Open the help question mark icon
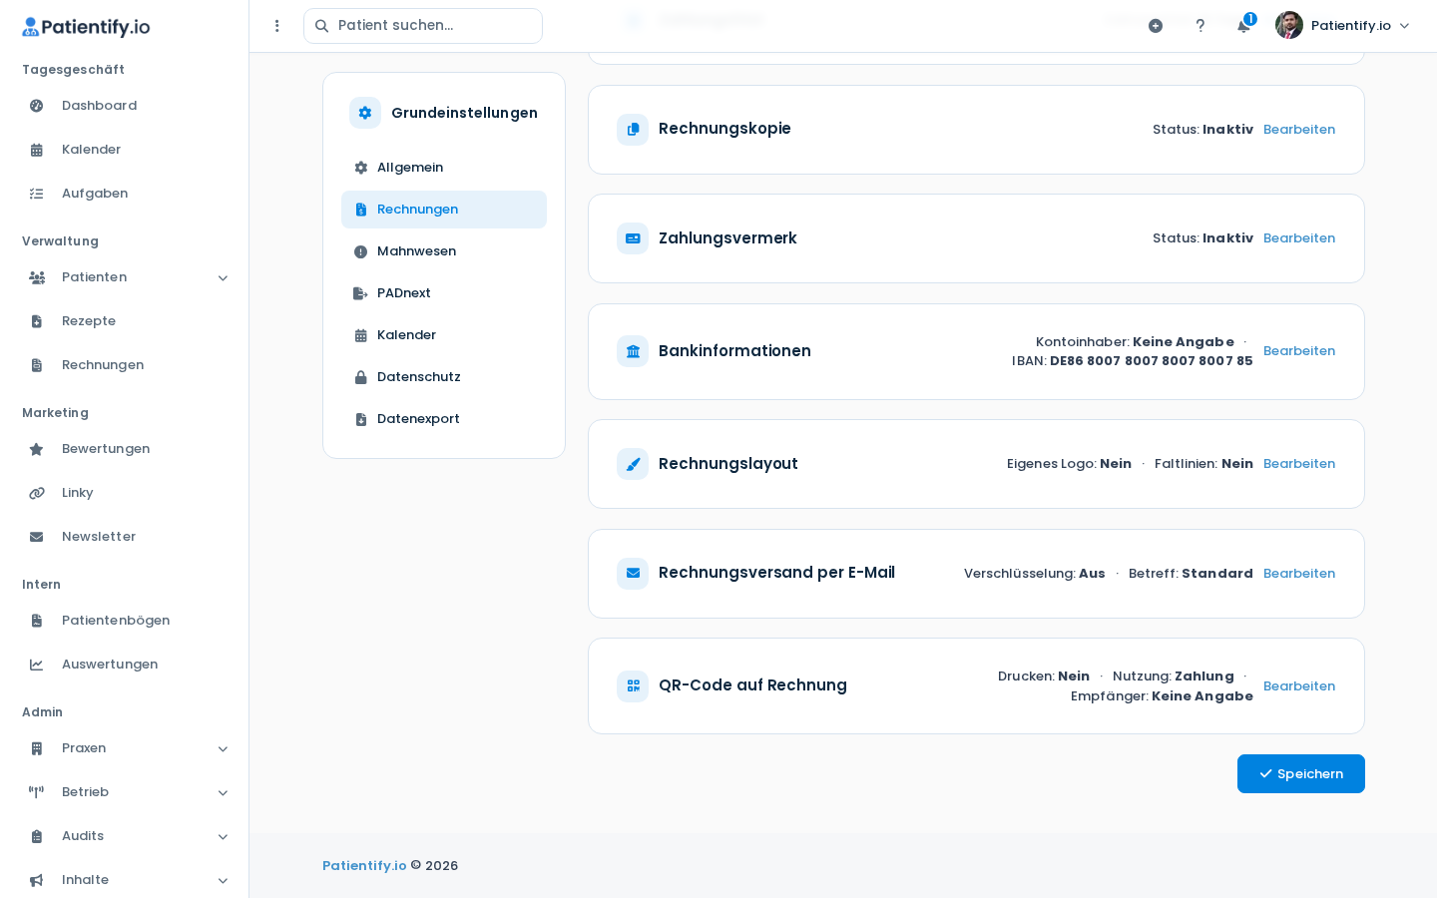1437x898 pixels. [x=1200, y=26]
